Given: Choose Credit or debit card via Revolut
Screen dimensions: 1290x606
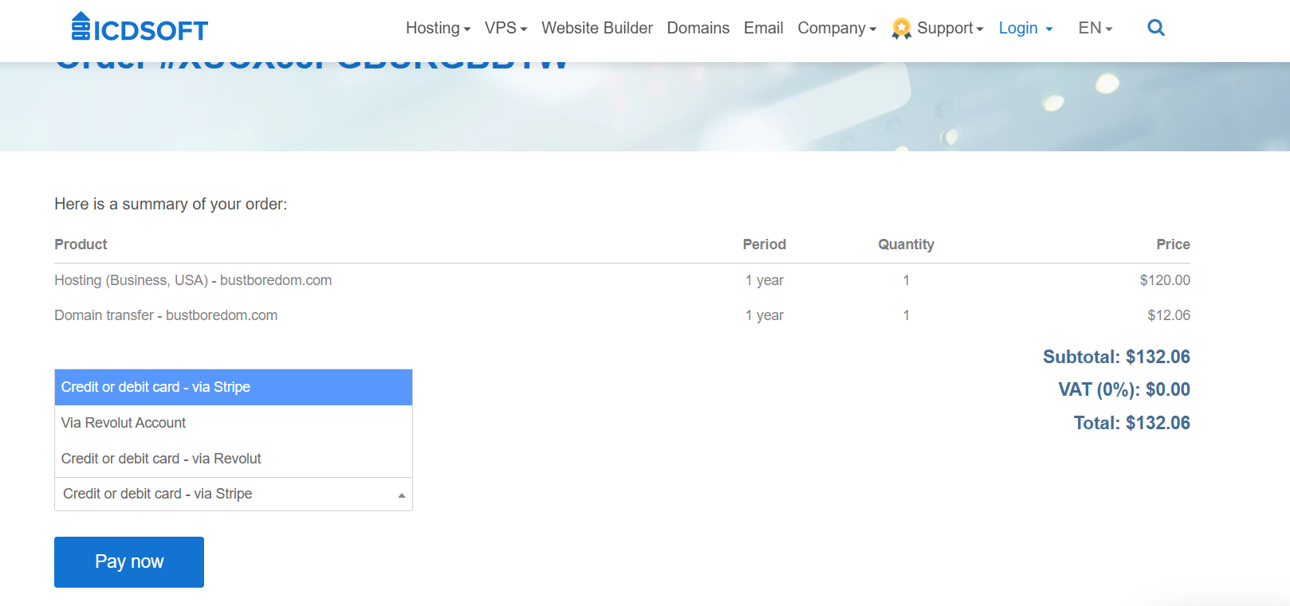Looking at the screenshot, I should [x=234, y=459].
